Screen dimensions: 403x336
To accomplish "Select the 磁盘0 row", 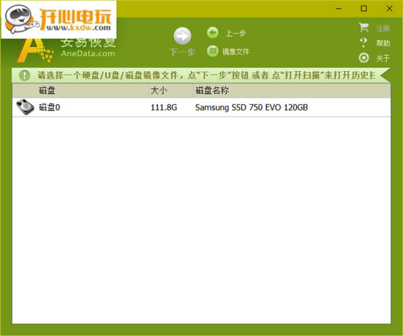I will (x=201, y=108).
